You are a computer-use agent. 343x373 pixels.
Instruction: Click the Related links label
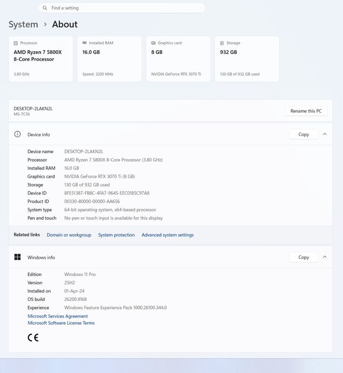pos(27,235)
